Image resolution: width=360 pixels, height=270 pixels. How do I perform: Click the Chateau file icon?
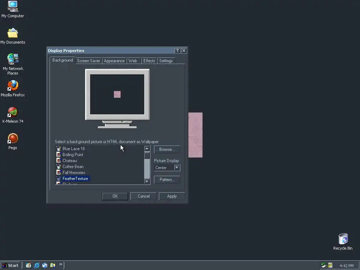click(x=59, y=160)
